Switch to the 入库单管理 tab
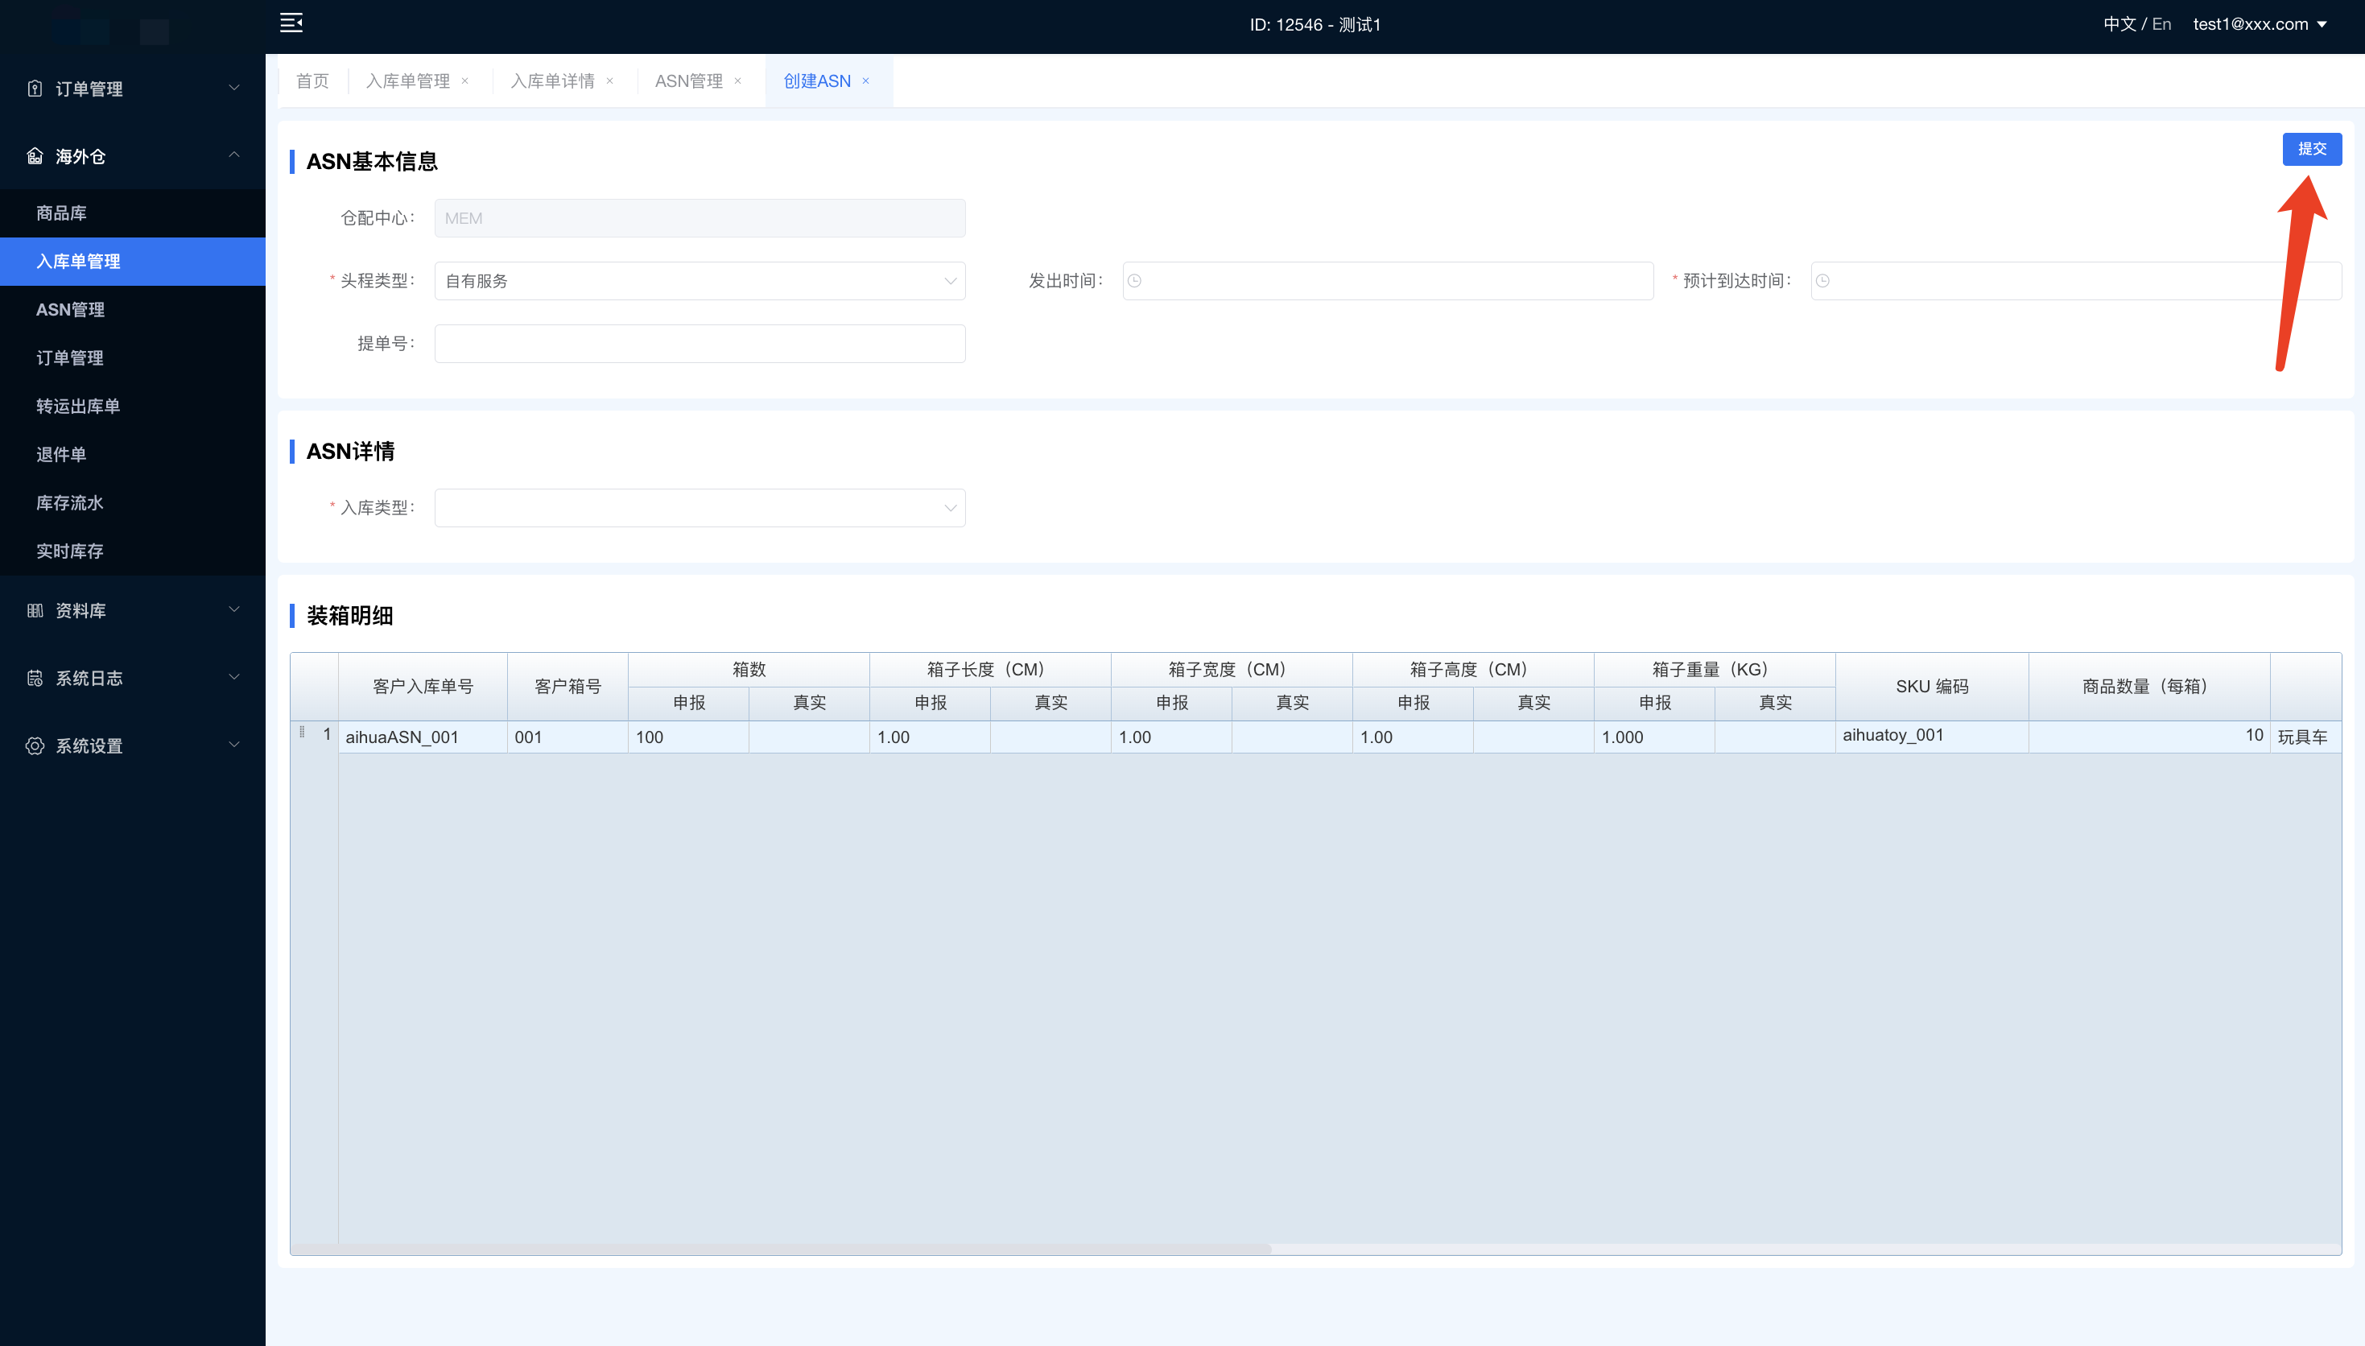This screenshot has width=2365, height=1346. (x=407, y=81)
